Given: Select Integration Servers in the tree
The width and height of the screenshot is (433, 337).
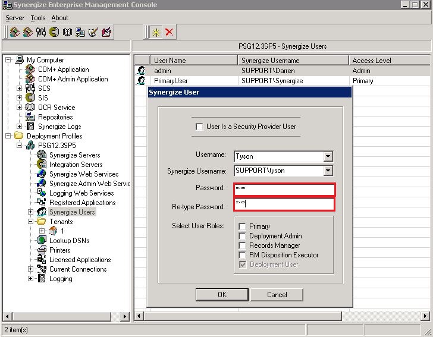Looking at the screenshot, I should [76, 165].
